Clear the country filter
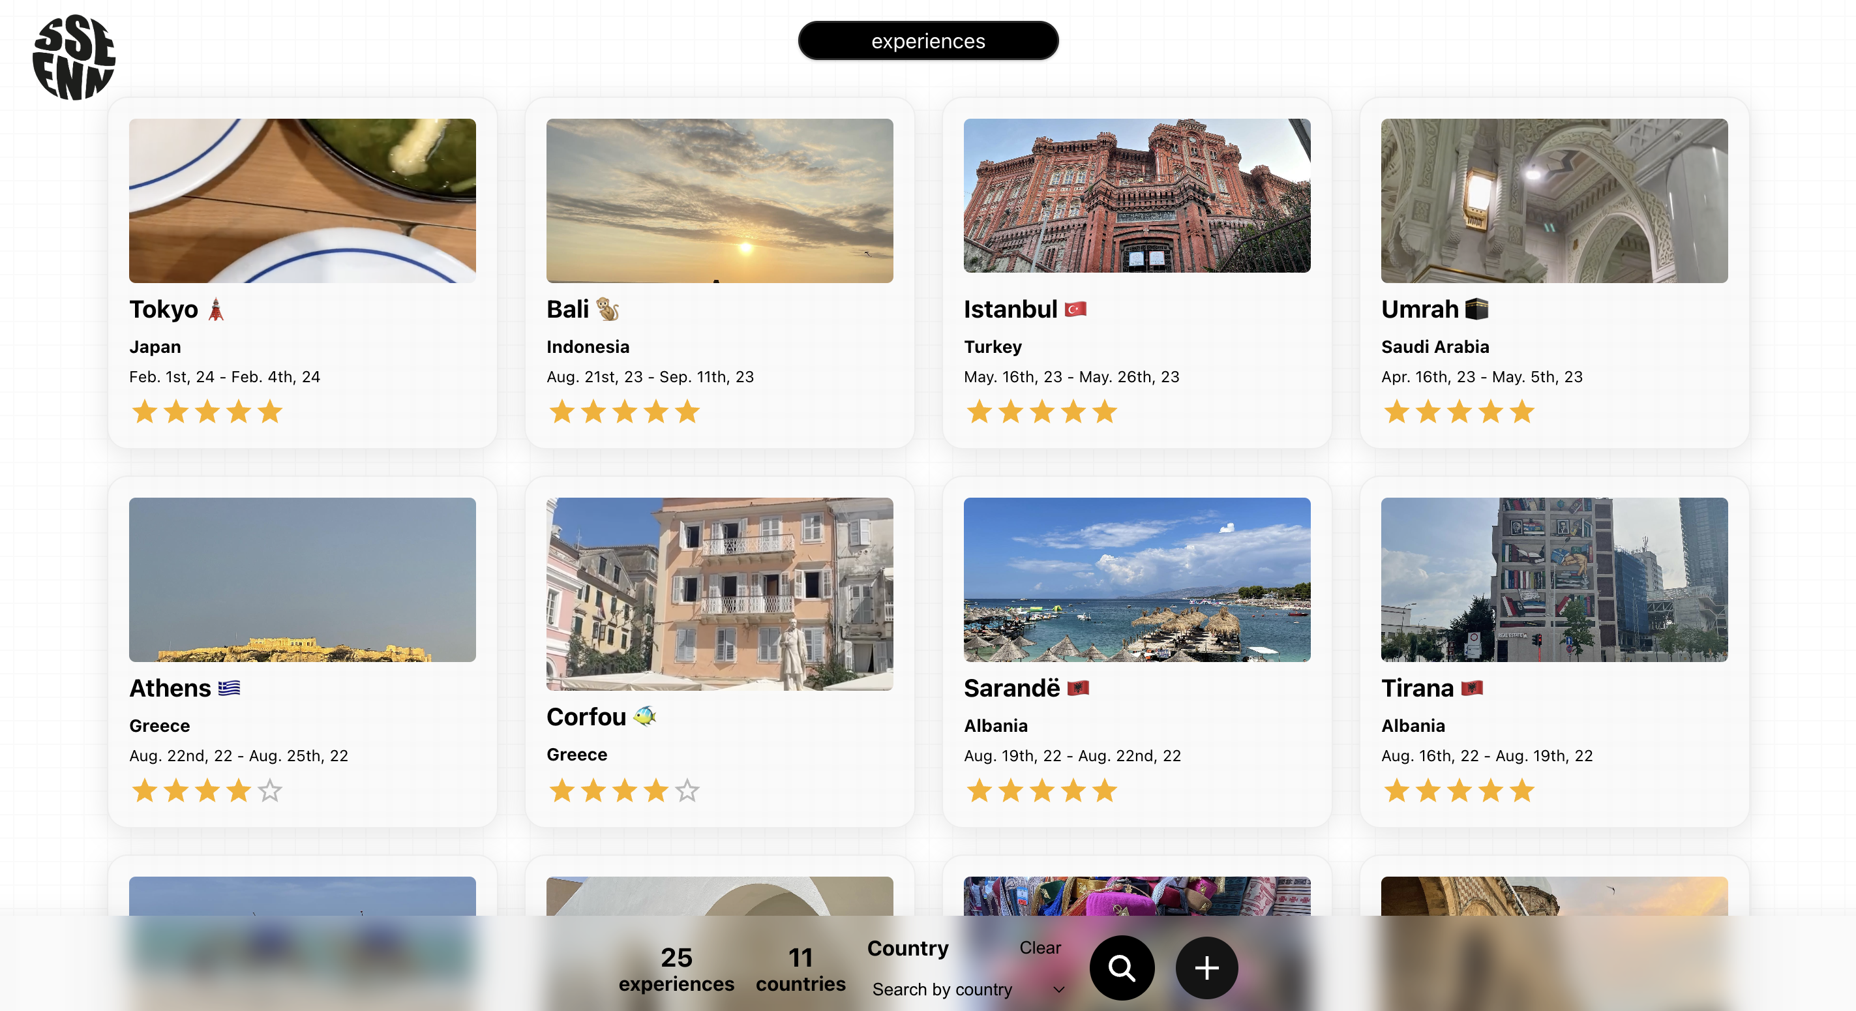The height and width of the screenshot is (1011, 1856). 1040,948
